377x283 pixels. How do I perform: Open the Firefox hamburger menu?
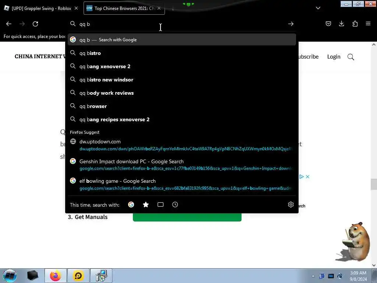[x=368, y=24]
